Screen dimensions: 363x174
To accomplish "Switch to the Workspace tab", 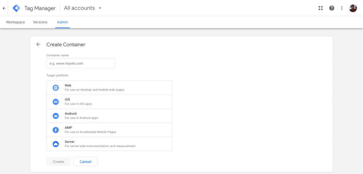I will [x=16, y=22].
